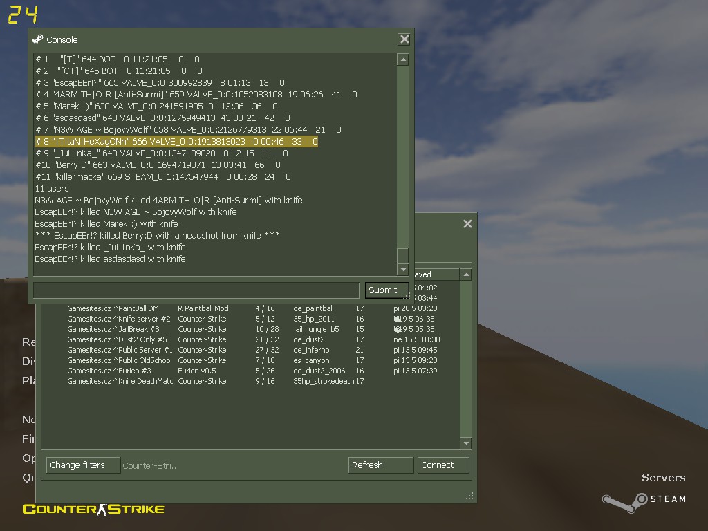Viewport: 708px width, 531px height.
Task: Select the highlighted TitaN HeXagONn console line
Action: pyautogui.click(x=176, y=141)
